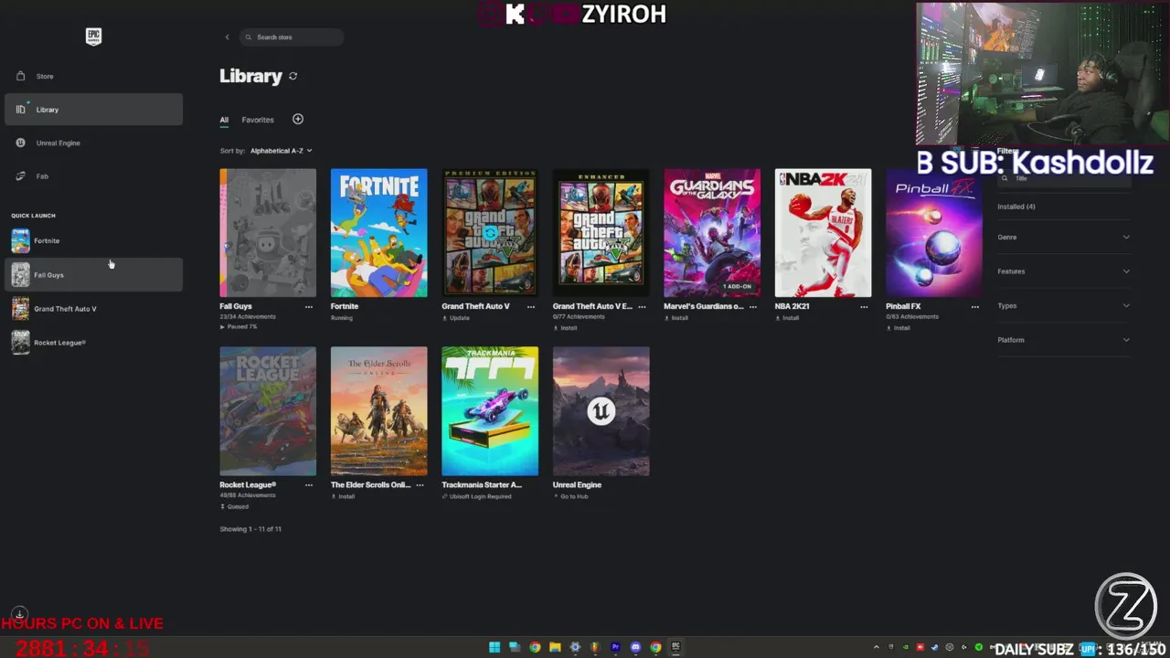Open Elder Scrolls Online three-dot menu
Viewport: 1170px width, 658px height.
coord(420,485)
